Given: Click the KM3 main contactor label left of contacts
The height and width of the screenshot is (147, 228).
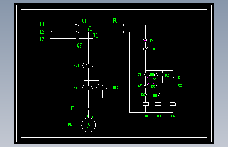Looking at the screenshot, I should tap(76, 66).
